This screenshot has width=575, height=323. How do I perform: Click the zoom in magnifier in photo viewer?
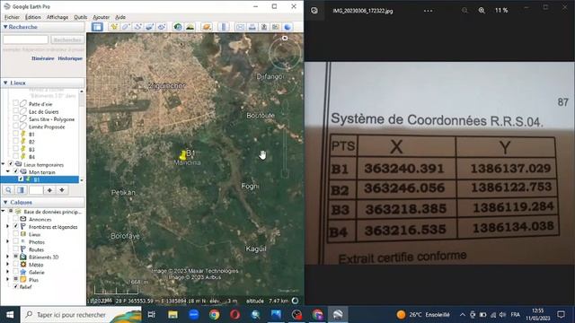coord(482,11)
